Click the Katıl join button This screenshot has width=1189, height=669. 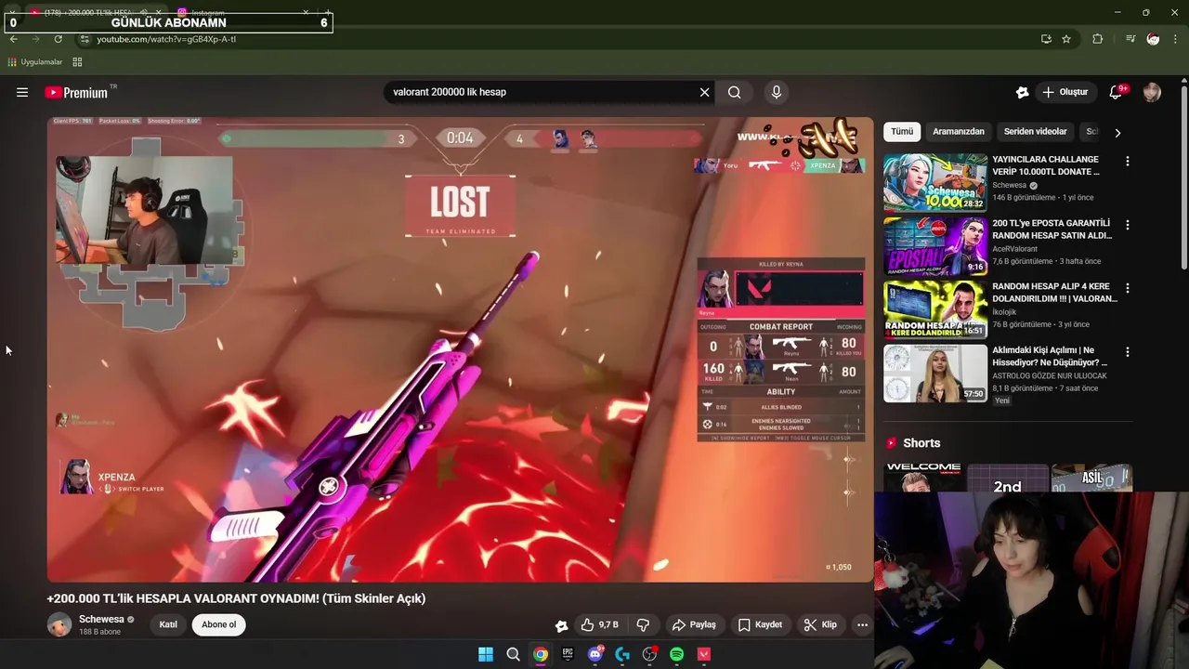point(168,624)
